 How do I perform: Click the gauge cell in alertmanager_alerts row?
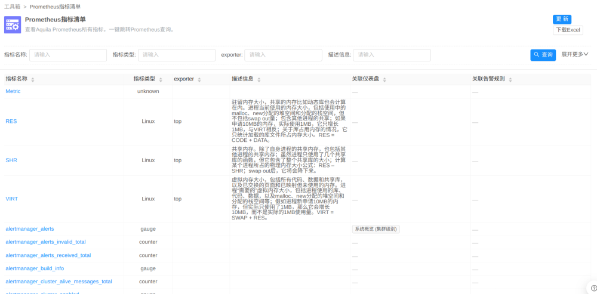tap(148, 228)
